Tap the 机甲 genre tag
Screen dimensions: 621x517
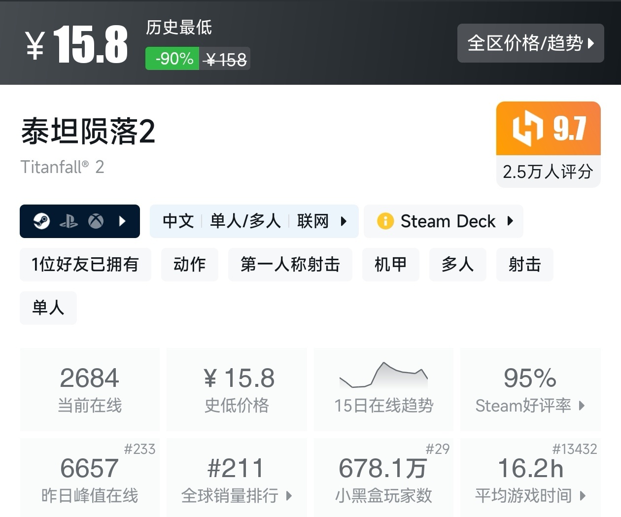390,265
